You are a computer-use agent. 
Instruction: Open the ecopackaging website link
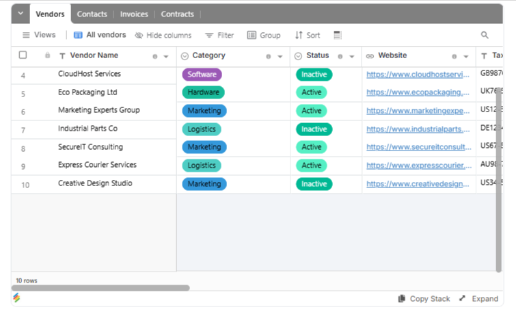coord(418,92)
